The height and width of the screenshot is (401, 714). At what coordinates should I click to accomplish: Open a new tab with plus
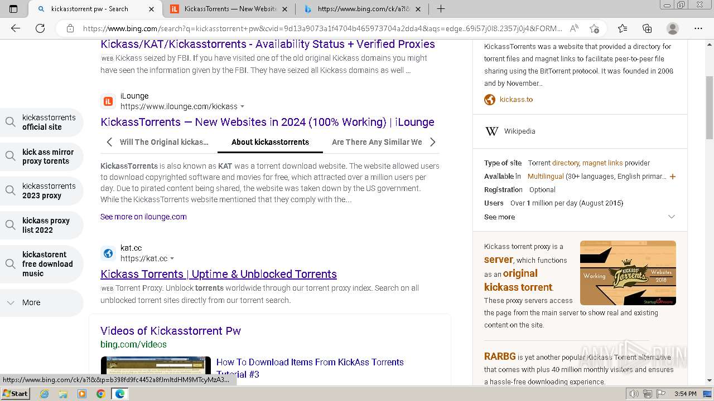(441, 9)
